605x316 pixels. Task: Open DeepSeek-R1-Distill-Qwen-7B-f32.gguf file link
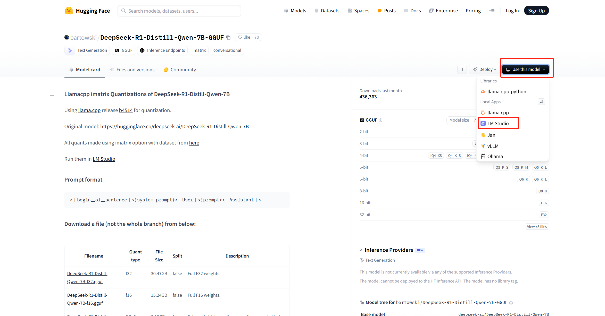(x=87, y=278)
